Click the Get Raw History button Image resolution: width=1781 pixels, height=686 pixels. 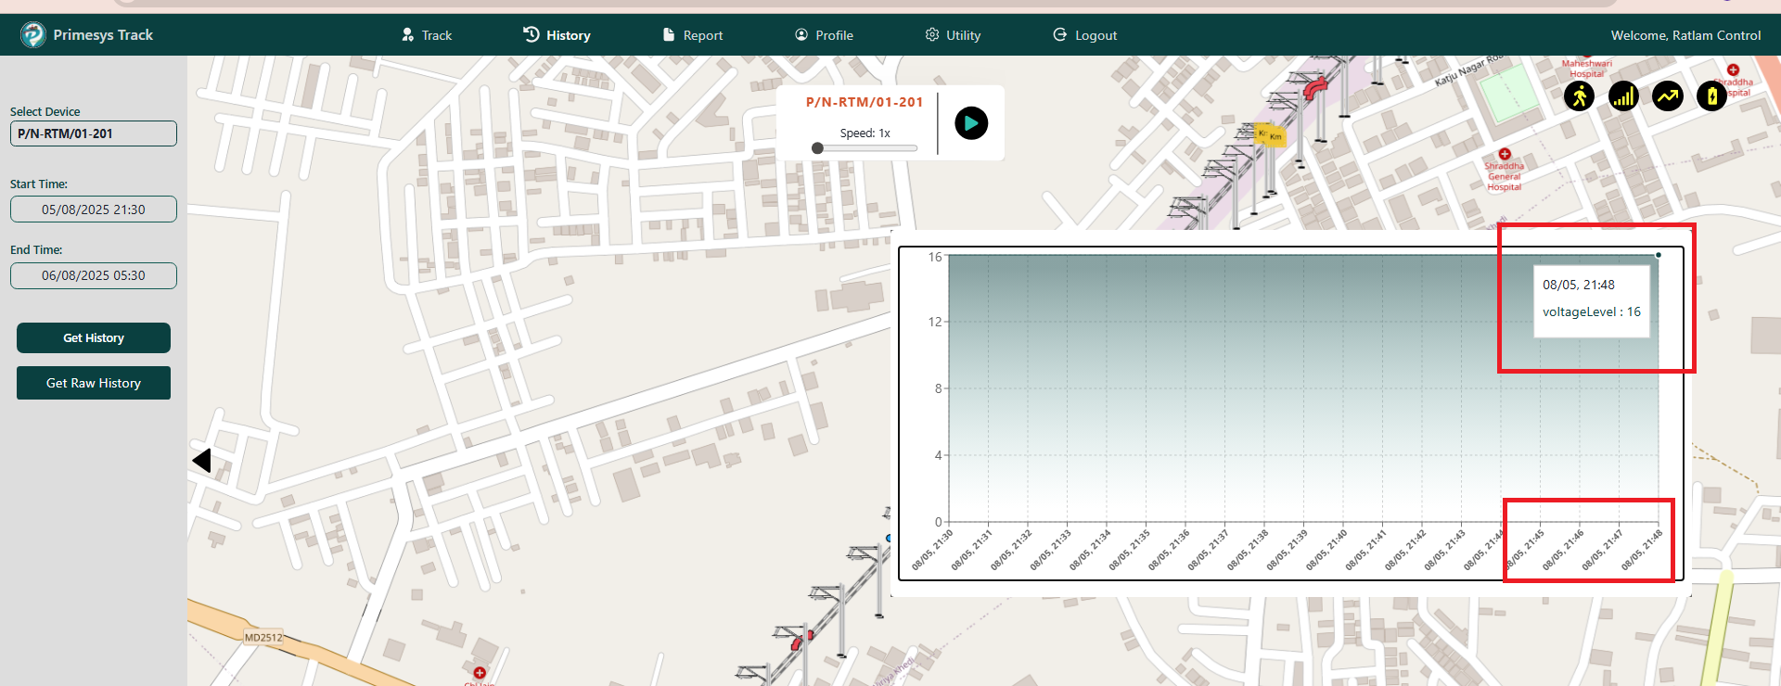pos(93,383)
